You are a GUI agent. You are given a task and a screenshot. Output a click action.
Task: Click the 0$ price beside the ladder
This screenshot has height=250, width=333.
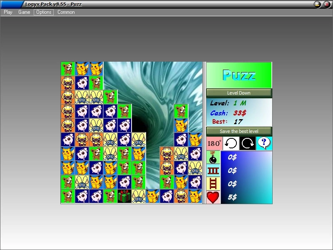click(232, 184)
